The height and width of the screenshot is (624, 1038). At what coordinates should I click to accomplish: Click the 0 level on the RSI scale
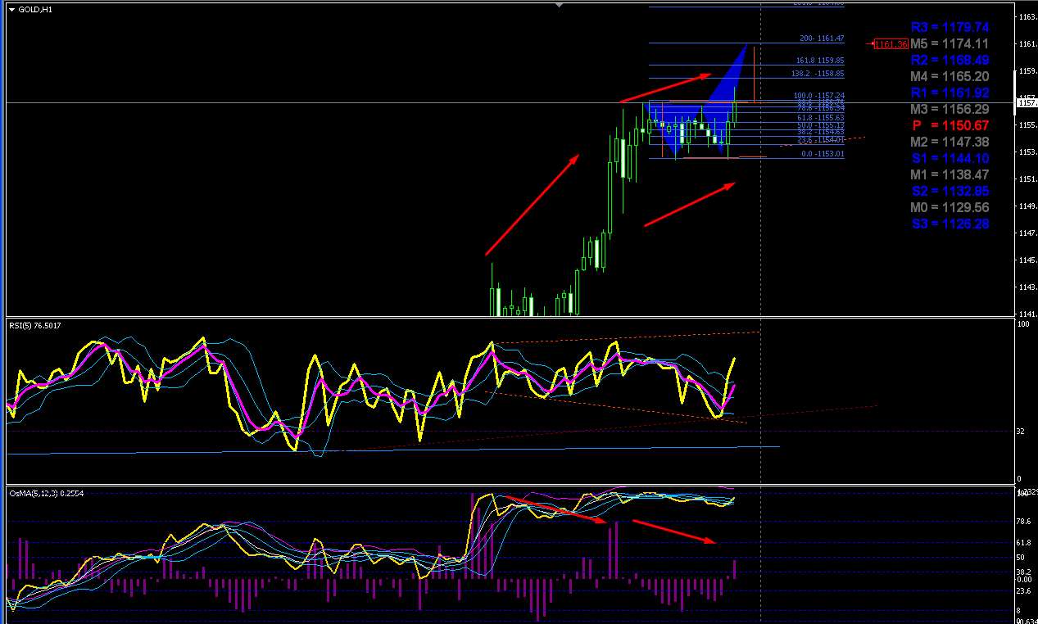[x=1020, y=479]
